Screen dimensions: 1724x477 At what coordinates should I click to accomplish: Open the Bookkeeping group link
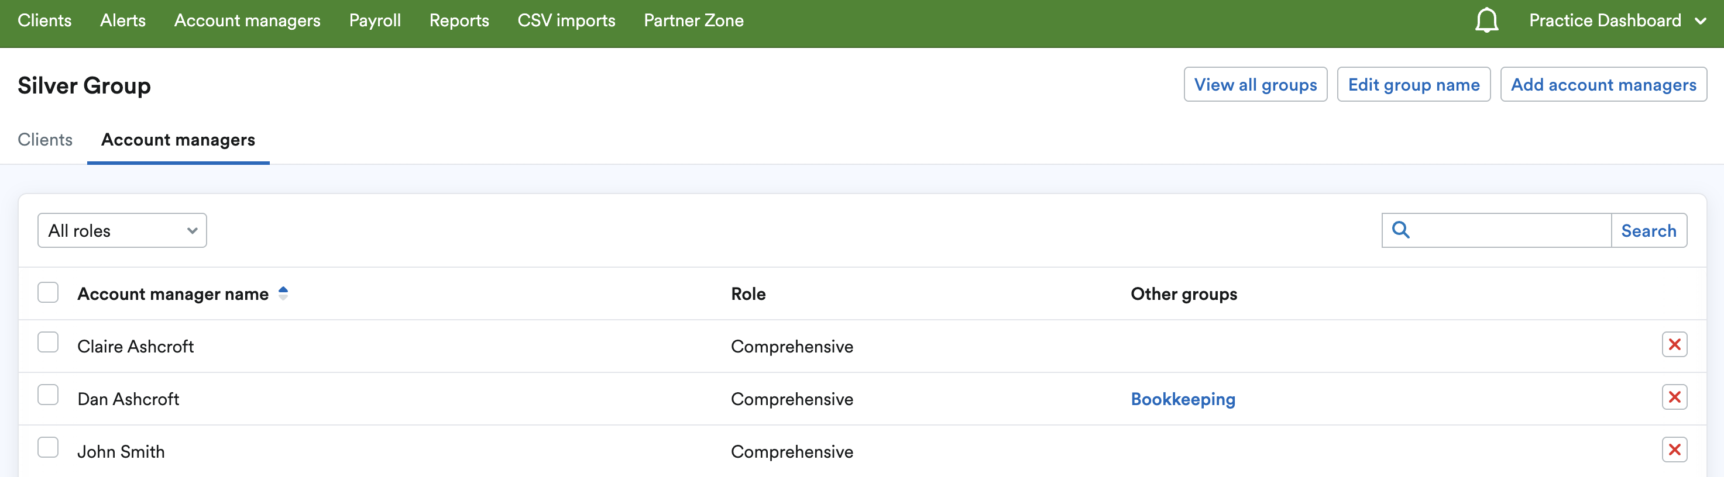[1183, 399]
